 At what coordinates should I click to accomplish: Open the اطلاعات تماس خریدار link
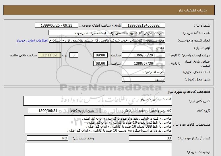tap(32, 40)
